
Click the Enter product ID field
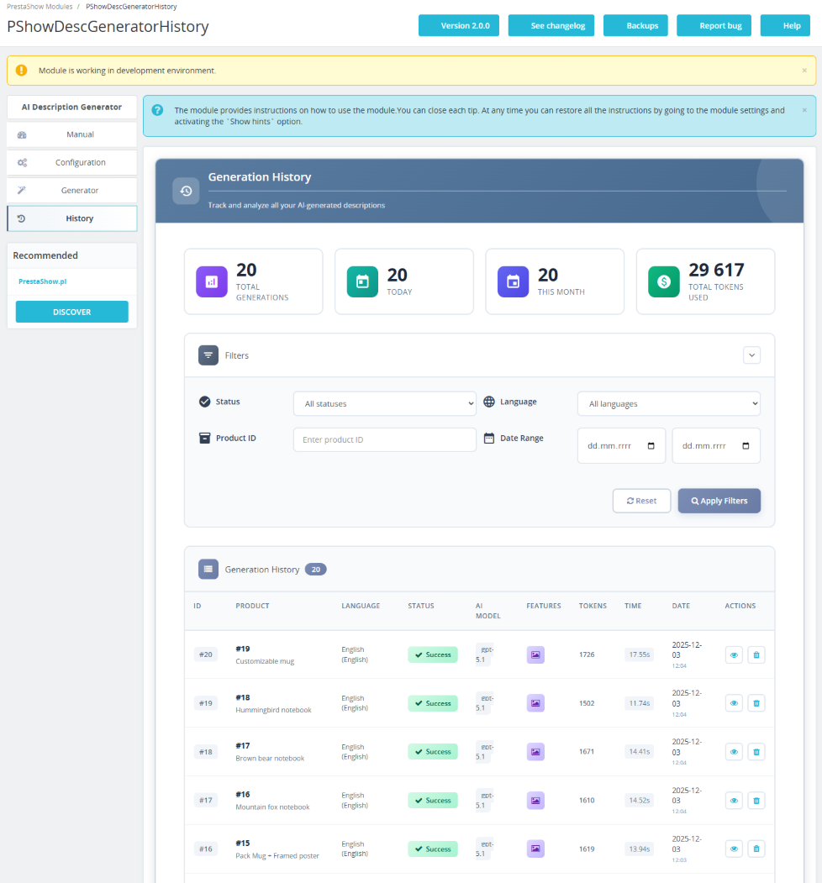384,440
